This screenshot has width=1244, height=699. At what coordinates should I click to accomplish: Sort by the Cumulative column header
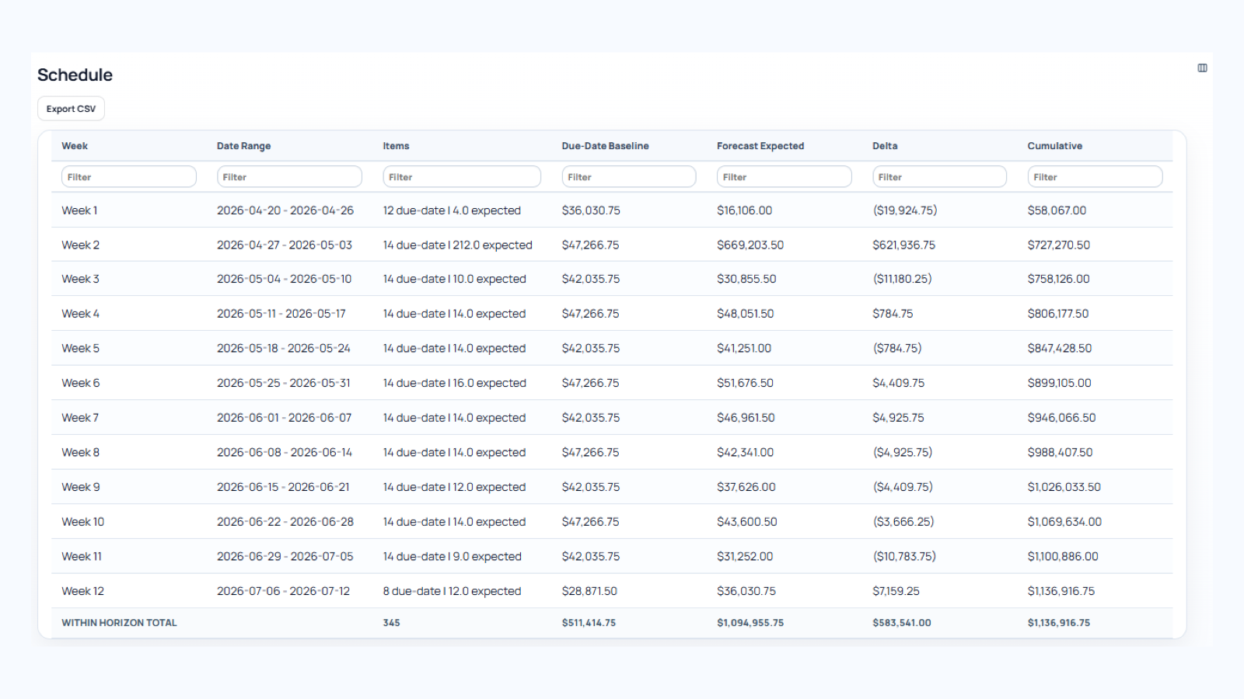tap(1054, 146)
